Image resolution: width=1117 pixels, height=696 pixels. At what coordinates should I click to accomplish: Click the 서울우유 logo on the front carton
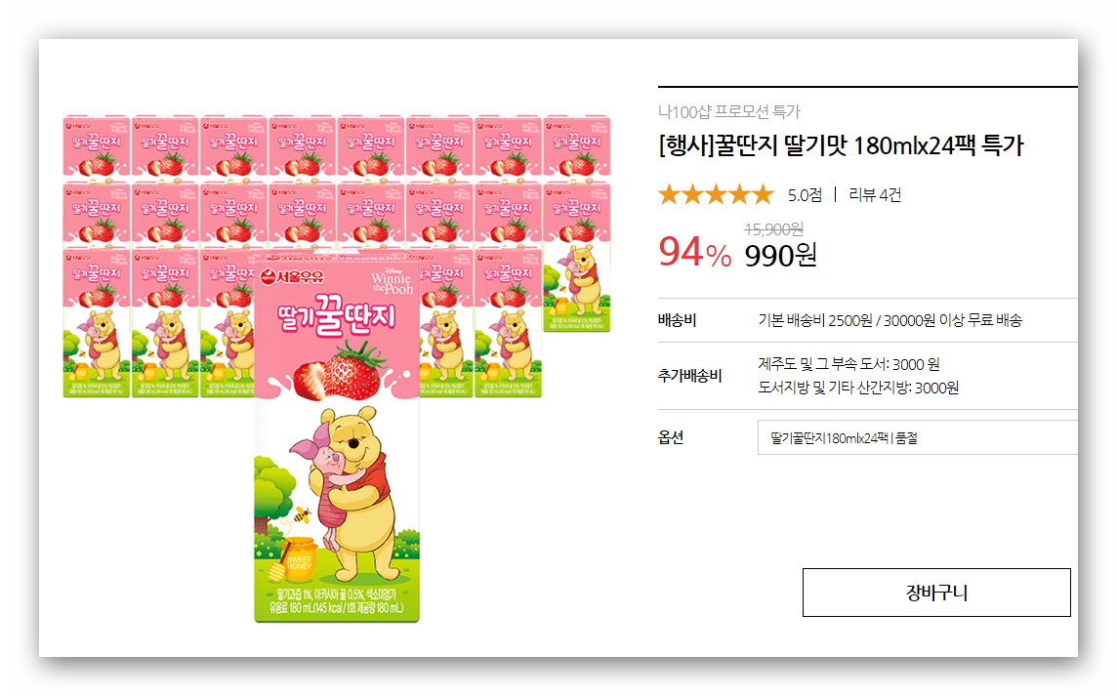[x=291, y=276]
